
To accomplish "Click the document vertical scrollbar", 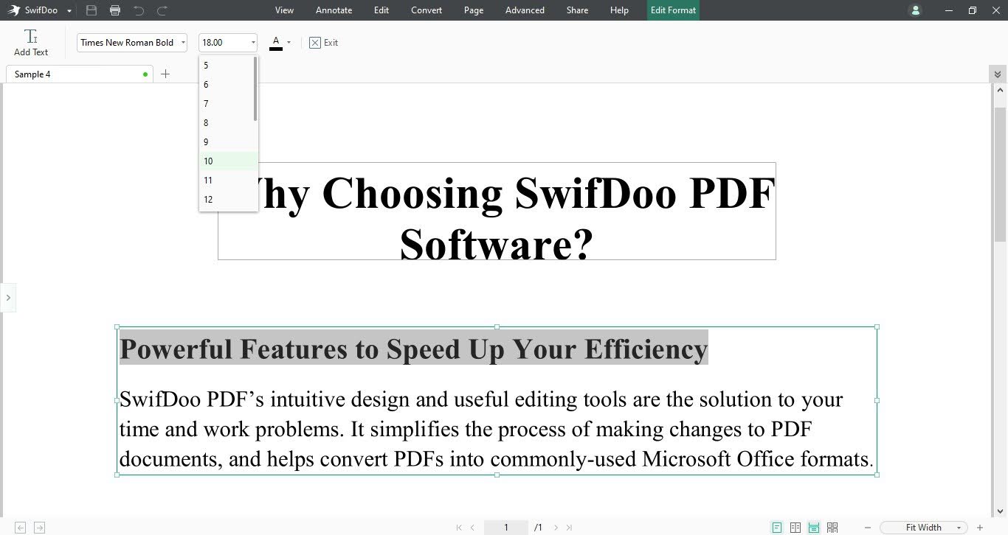I will click(x=1000, y=174).
